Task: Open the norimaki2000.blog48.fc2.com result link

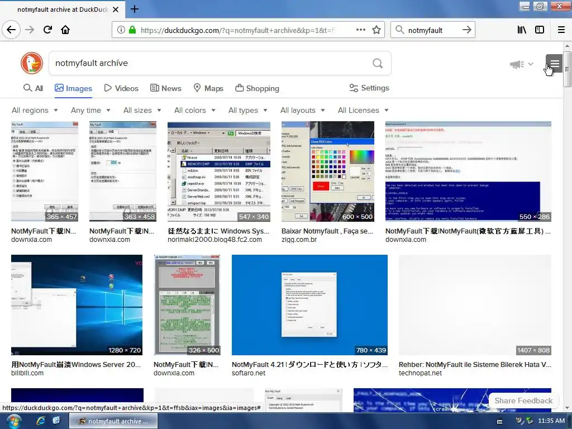Action: 214,240
